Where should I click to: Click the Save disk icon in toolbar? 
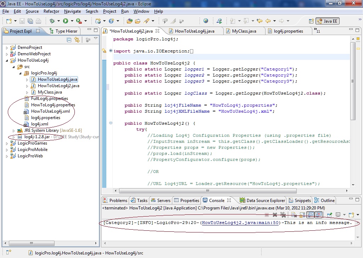[x=22, y=21]
